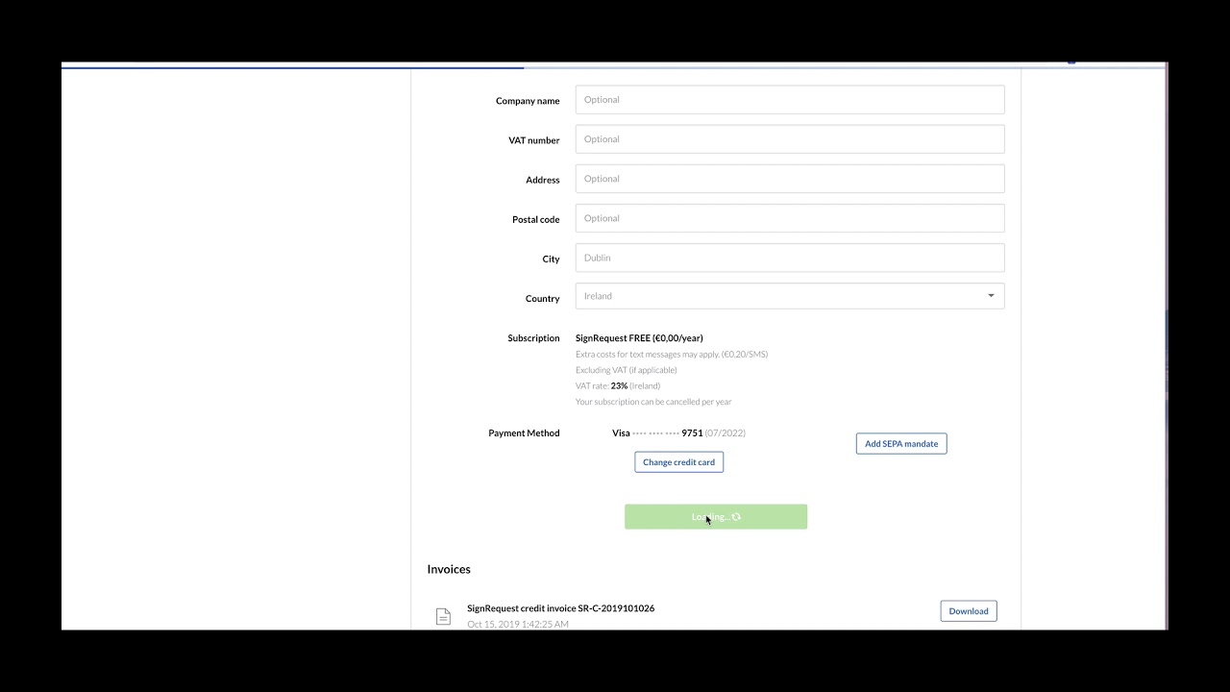
Task: Click the Visa card ending 9751
Action: [677, 433]
